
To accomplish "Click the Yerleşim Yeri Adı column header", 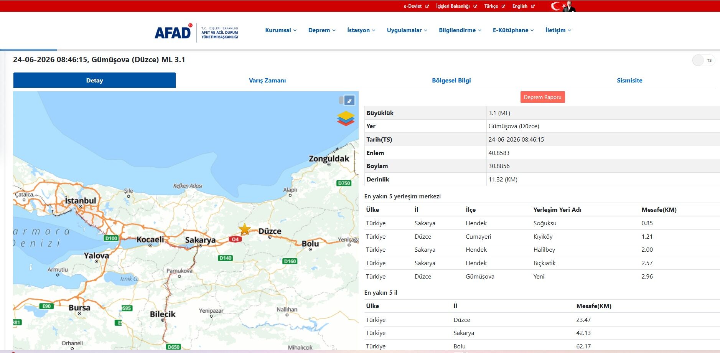I will click(557, 210).
